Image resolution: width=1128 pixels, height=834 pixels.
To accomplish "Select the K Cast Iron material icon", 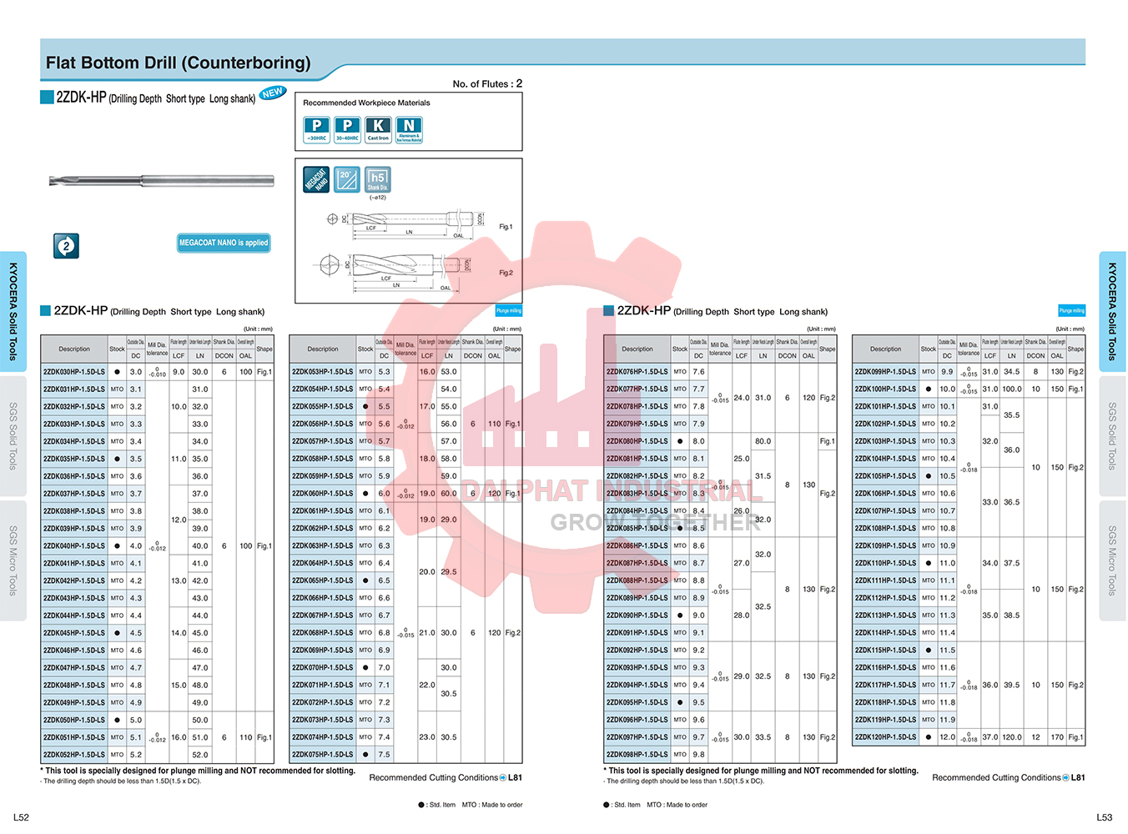I will pyautogui.click(x=378, y=129).
